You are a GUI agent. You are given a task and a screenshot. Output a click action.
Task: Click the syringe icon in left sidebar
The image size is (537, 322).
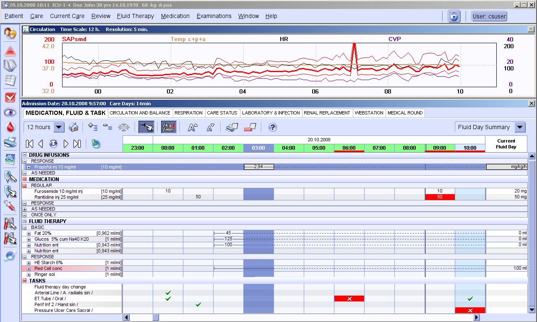pos(10,205)
